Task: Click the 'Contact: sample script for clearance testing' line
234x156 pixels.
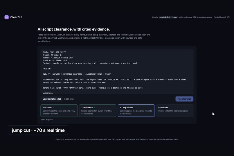Action: [90, 63]
